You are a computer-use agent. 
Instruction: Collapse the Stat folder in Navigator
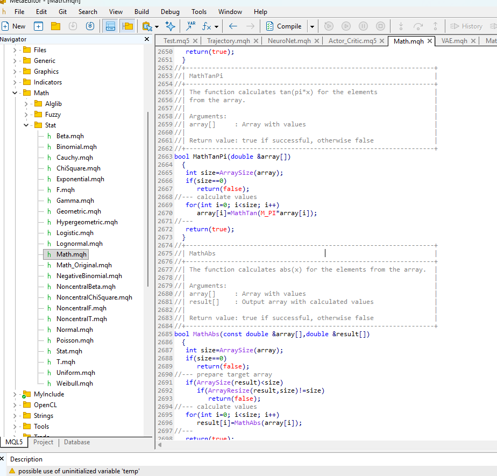26,125
